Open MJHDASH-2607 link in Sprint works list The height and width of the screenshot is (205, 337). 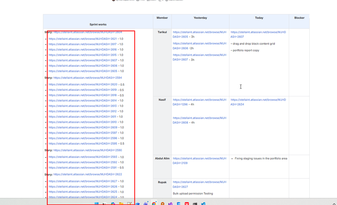click(x=83, y=60)
